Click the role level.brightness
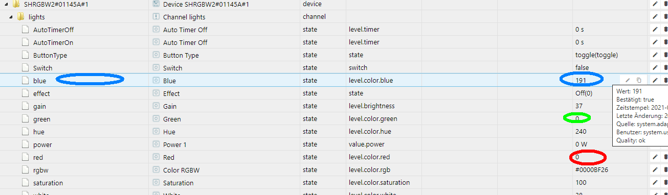 [x=372, y=106]
